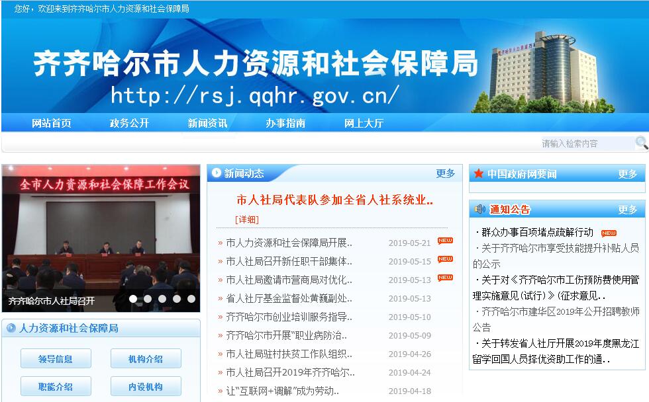Open the 全市人力资源和社会保障工作会议 slideshow image
This screenshot has height=402, width=649.
coord(101,231)
